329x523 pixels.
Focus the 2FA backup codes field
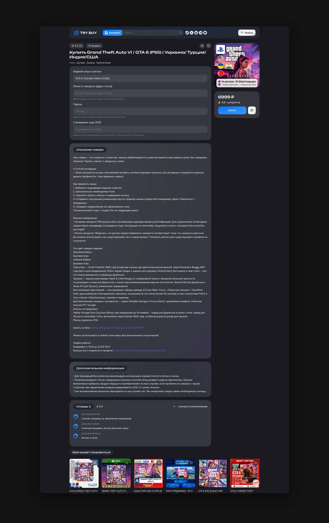click(140, 129)
